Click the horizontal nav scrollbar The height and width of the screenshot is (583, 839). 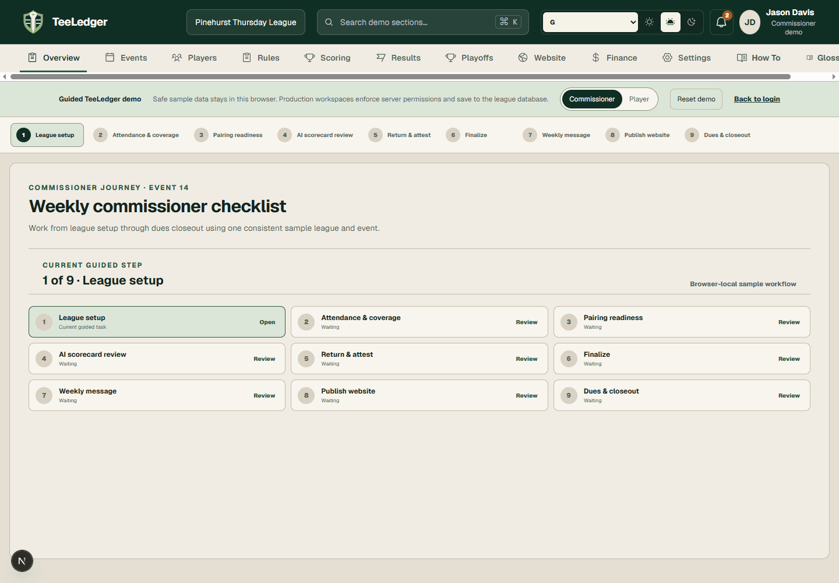400,76
